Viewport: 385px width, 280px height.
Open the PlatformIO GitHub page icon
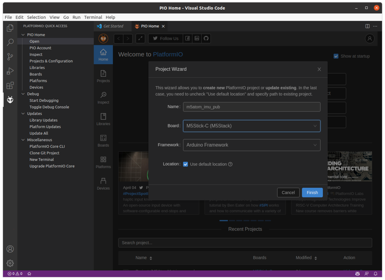click(206, 38)
